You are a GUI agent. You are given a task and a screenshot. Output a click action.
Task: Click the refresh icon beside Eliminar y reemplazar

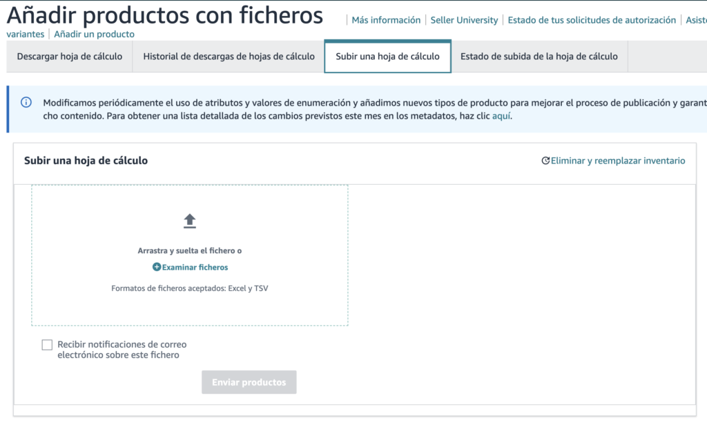tap(545, 161)
